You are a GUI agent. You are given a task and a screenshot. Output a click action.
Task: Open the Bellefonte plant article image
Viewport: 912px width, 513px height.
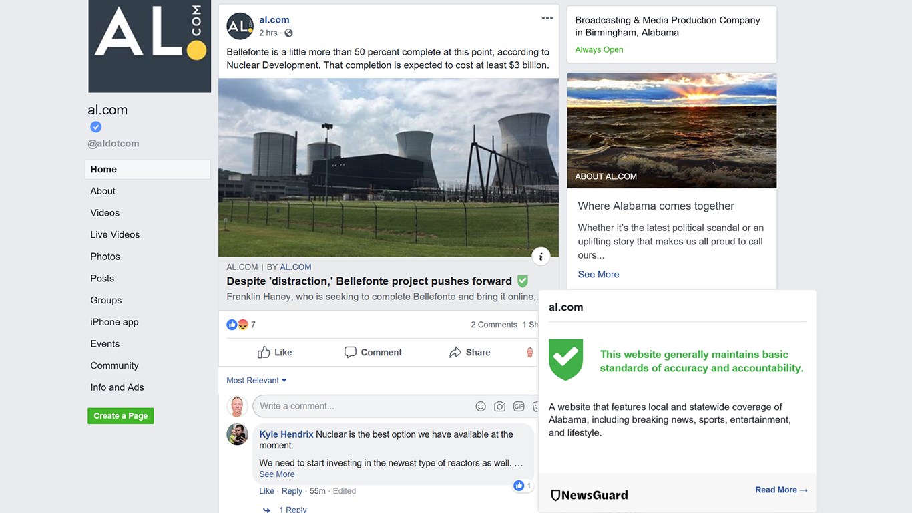[x=389, y=167]
